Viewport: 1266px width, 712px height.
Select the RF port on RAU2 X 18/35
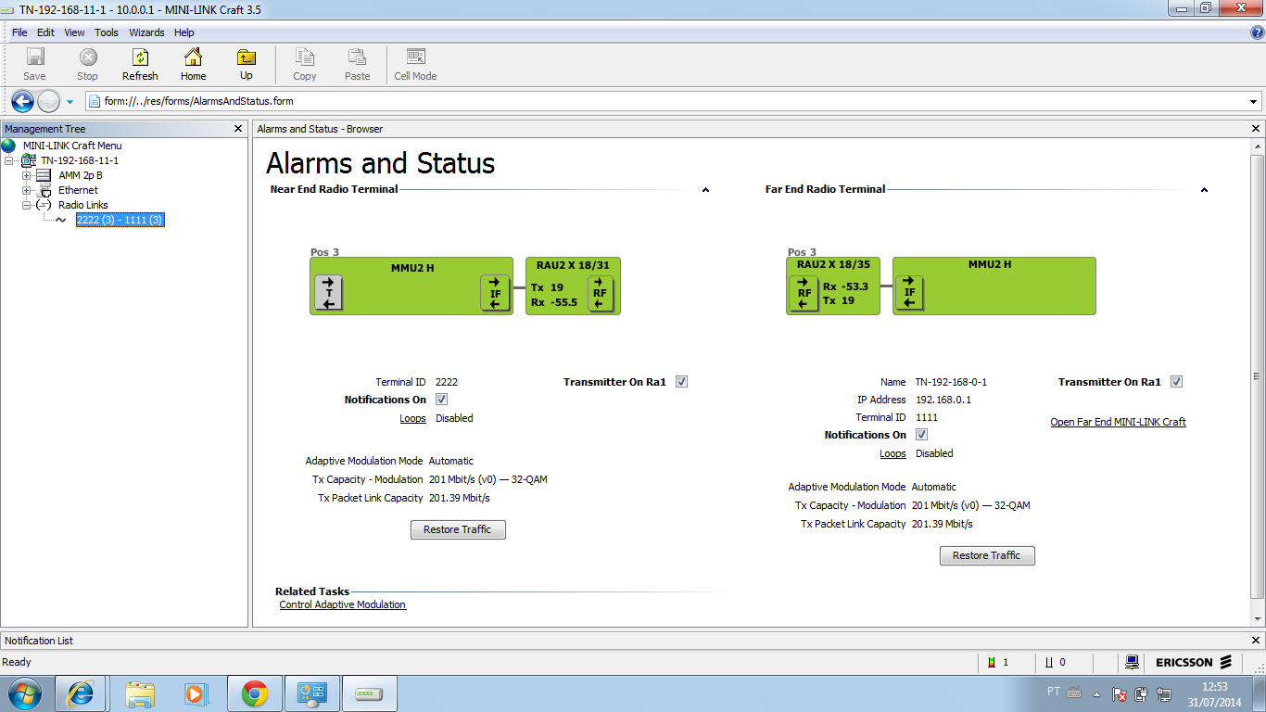tap(804, 293)
